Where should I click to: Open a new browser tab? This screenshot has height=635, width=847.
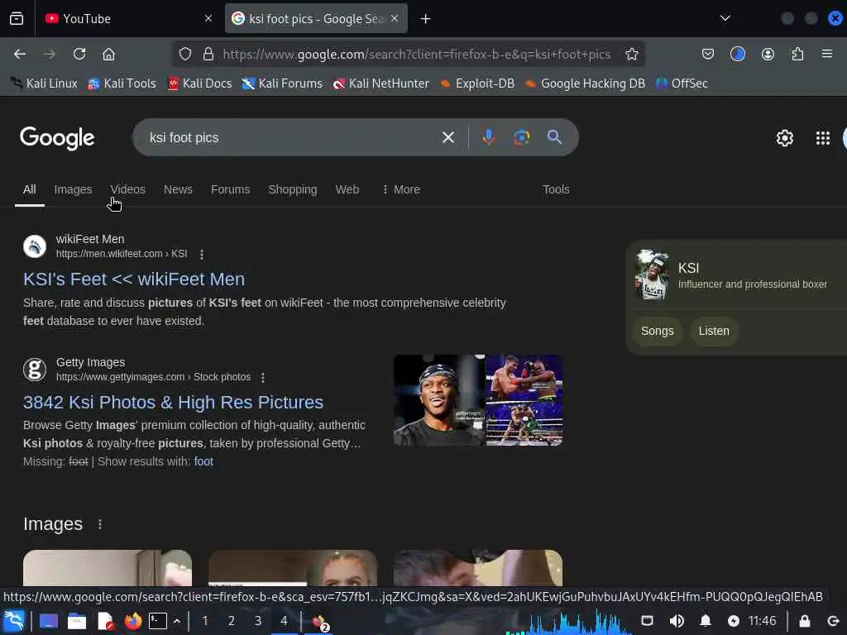426,19
